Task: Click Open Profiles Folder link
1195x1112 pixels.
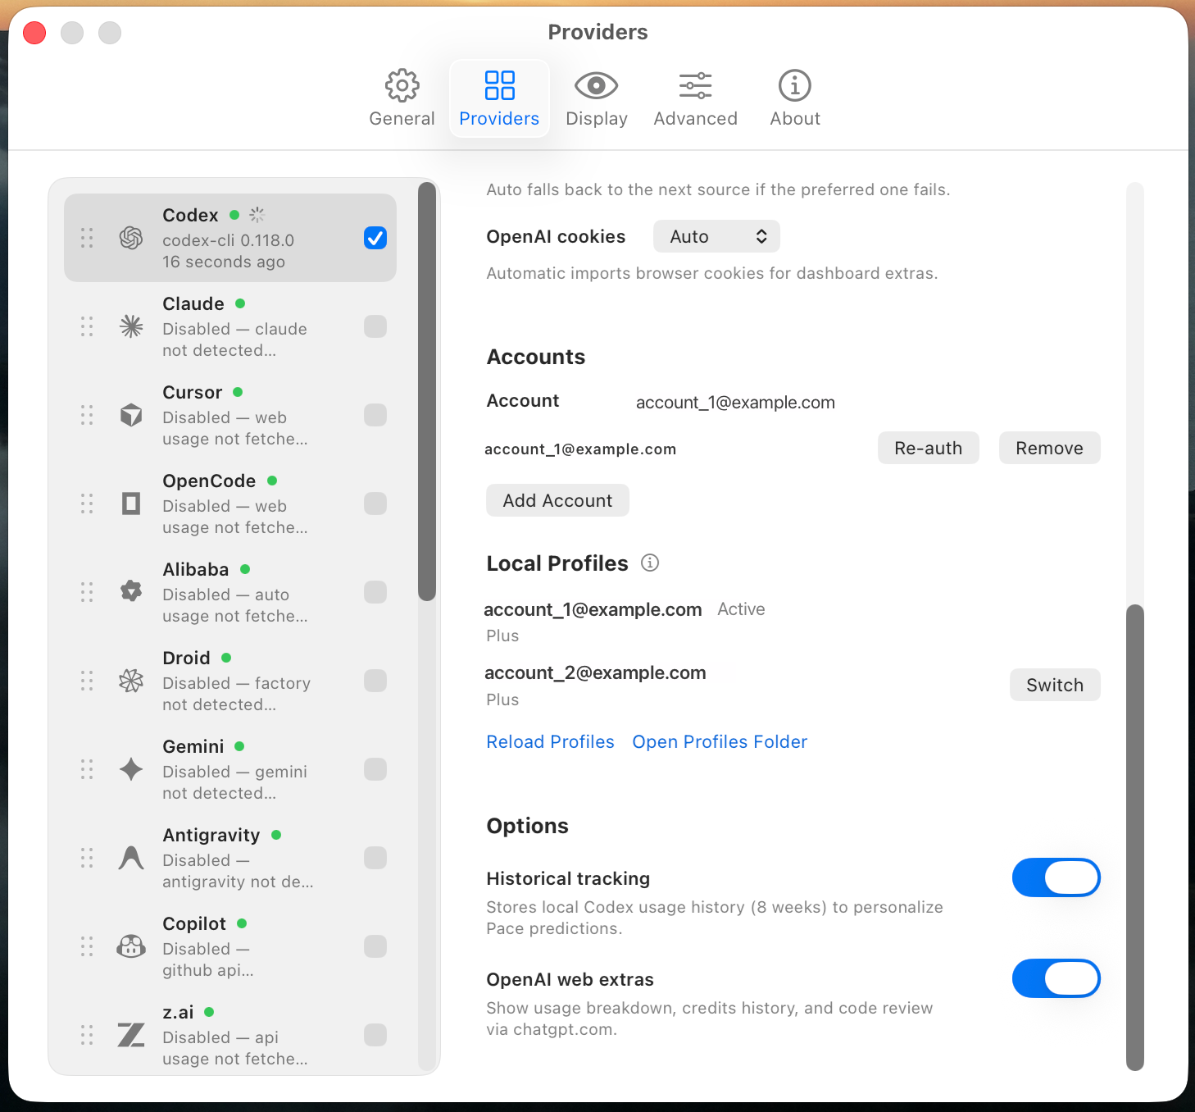Action: tap(720, 741)
